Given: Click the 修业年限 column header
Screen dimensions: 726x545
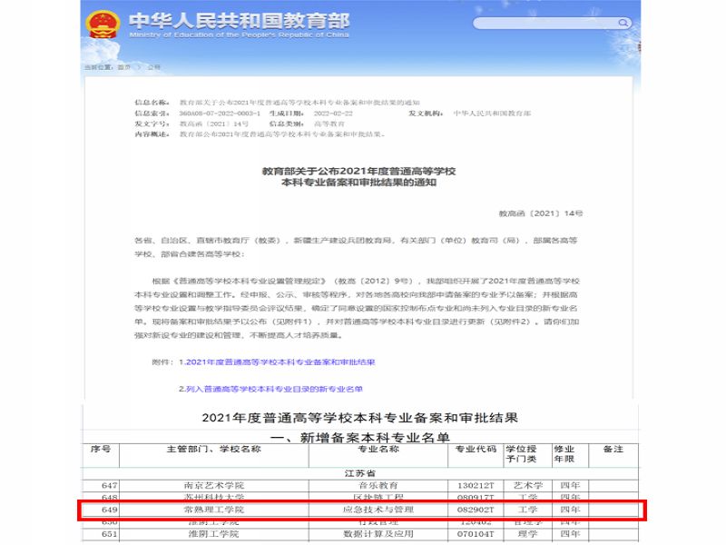Looking at the screenshot, I should coord(564,453).
